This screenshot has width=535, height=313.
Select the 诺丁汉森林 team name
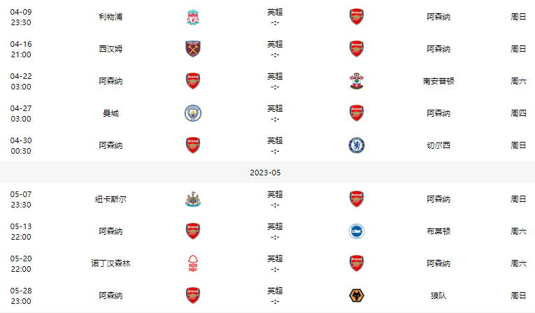(x=110, y=263)
